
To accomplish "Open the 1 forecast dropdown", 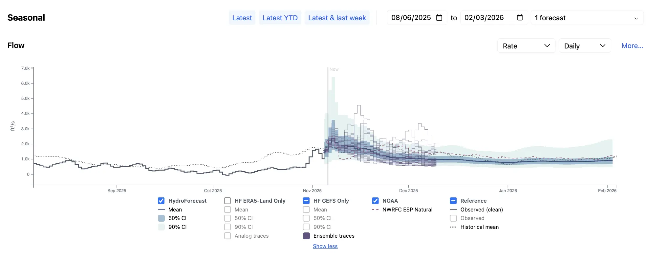I will click(587, 18).
